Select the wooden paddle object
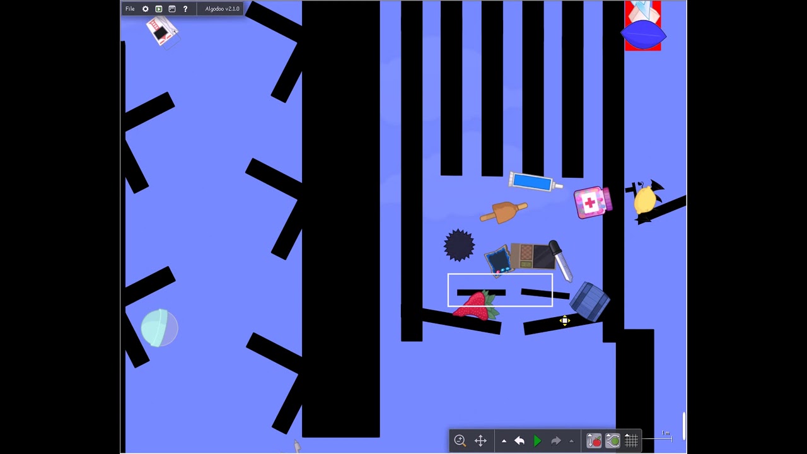 pyautogui.click(x=504, y=212)
